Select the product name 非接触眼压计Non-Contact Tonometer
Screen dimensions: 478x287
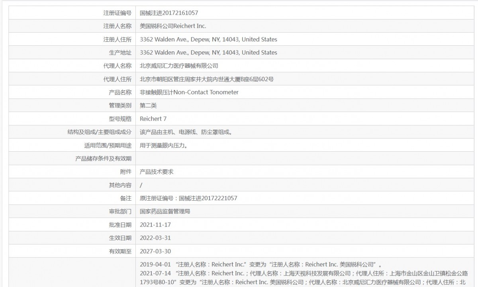[189, 92]
